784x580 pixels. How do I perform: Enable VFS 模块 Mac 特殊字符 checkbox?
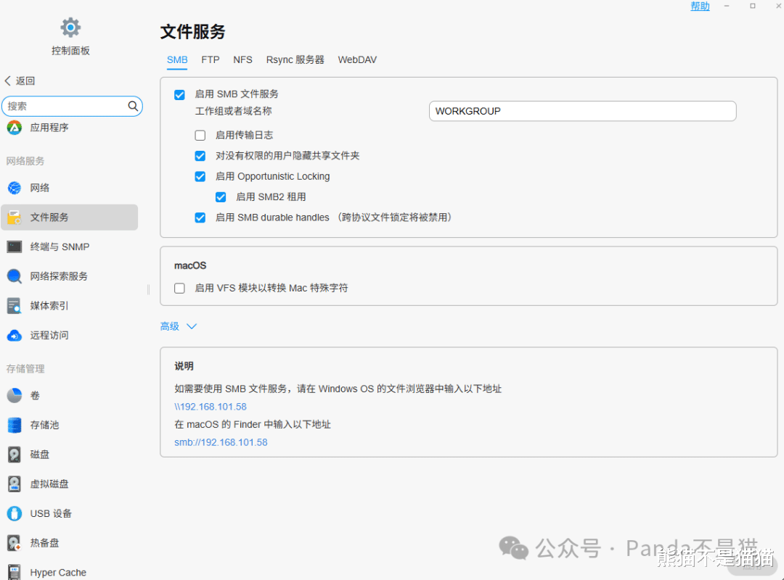179,289
